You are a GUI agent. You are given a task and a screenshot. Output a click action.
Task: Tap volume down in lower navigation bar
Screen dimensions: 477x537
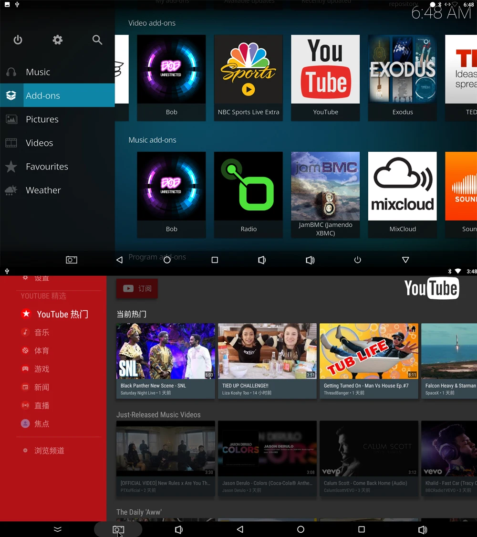[178, 529]
